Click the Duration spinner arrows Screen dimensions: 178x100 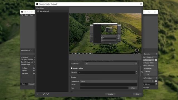coord(136,72)
